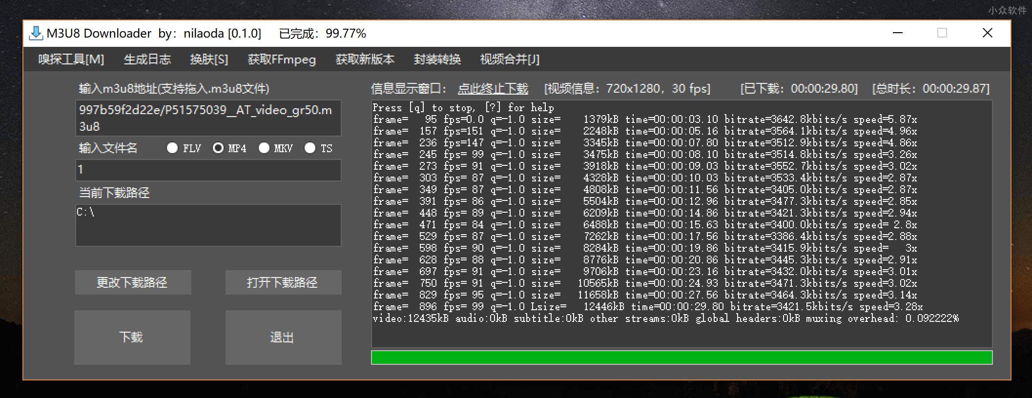This screenshot has height=398, width=1032.
Task: Click the 已下载: 00:00:29.80 label
Action: (799, 88)
